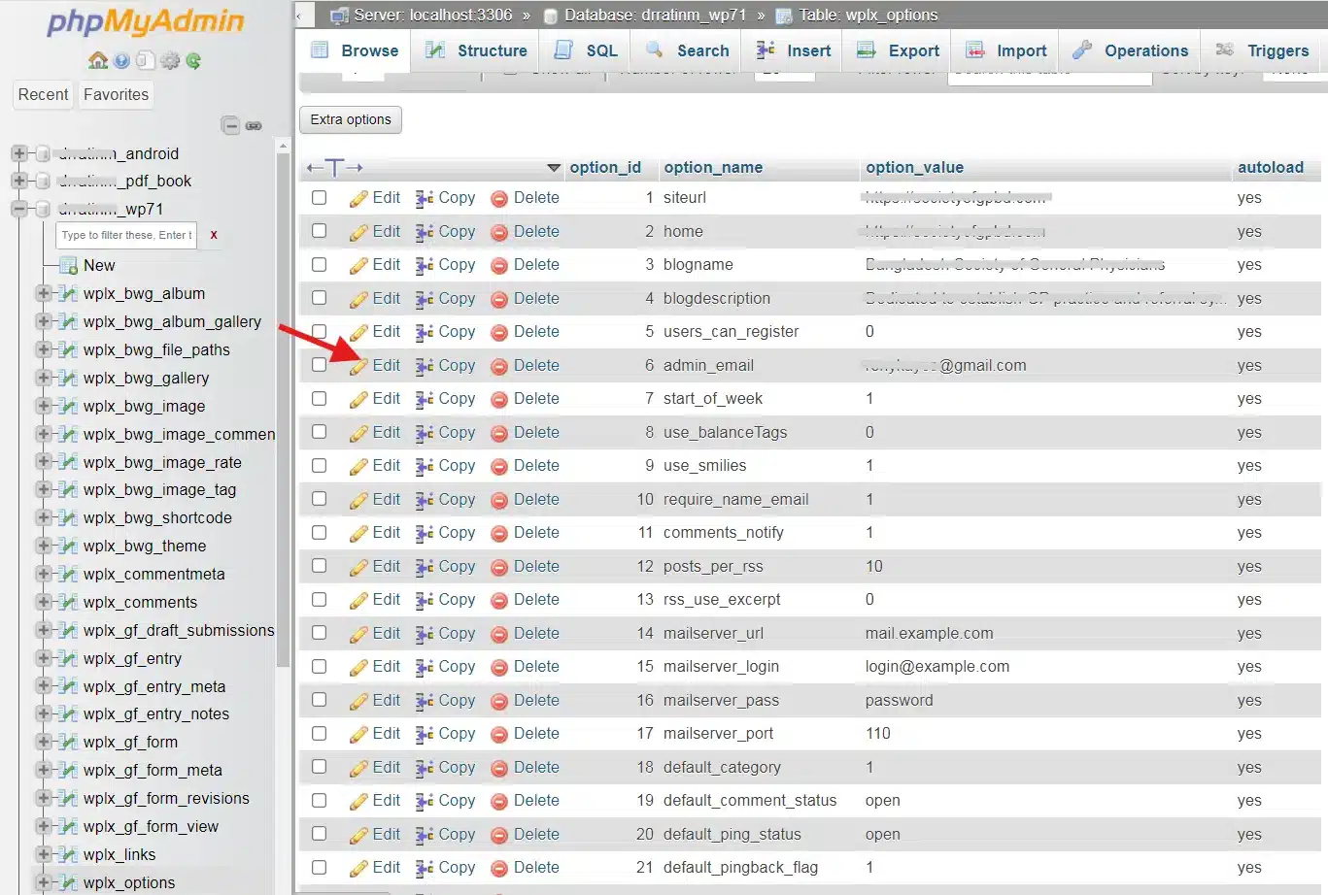1328x895 pixels.
Task: Open phpMyAdmin settings via the gear icon
Action: (170, 61)
